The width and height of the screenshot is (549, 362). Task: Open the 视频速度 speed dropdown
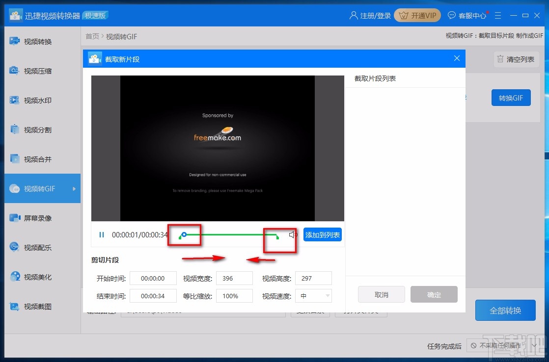point(313,296)
